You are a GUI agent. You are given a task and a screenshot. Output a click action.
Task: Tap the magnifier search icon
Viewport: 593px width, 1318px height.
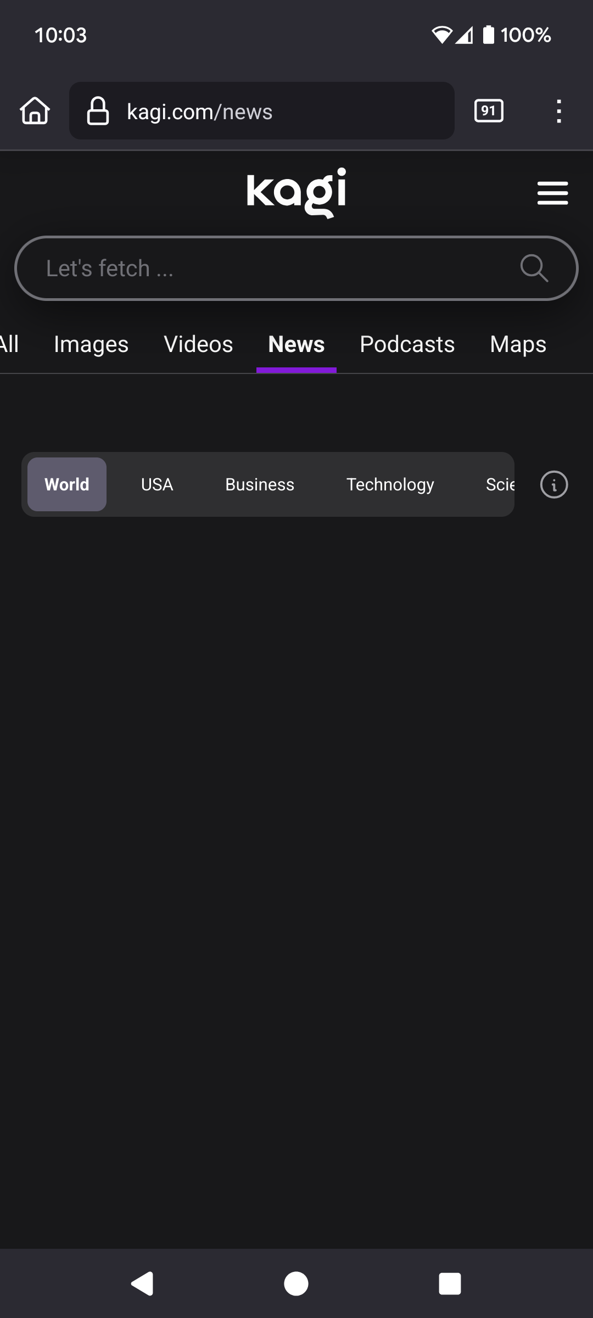click(x=534, y=268)
